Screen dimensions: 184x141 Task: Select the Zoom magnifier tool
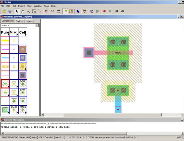click(x=28, y=11)
